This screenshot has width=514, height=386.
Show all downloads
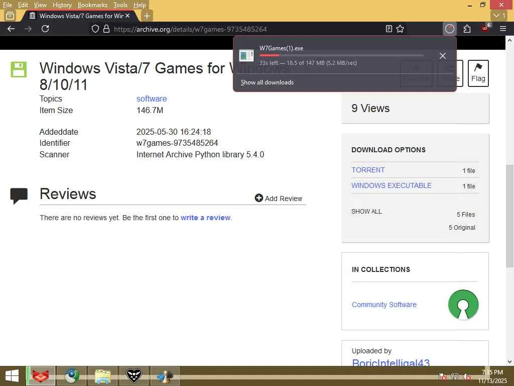point(267,82)
